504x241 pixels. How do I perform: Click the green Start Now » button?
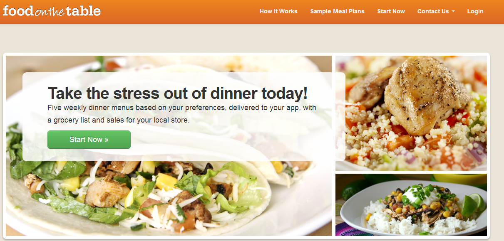[89, 140]
